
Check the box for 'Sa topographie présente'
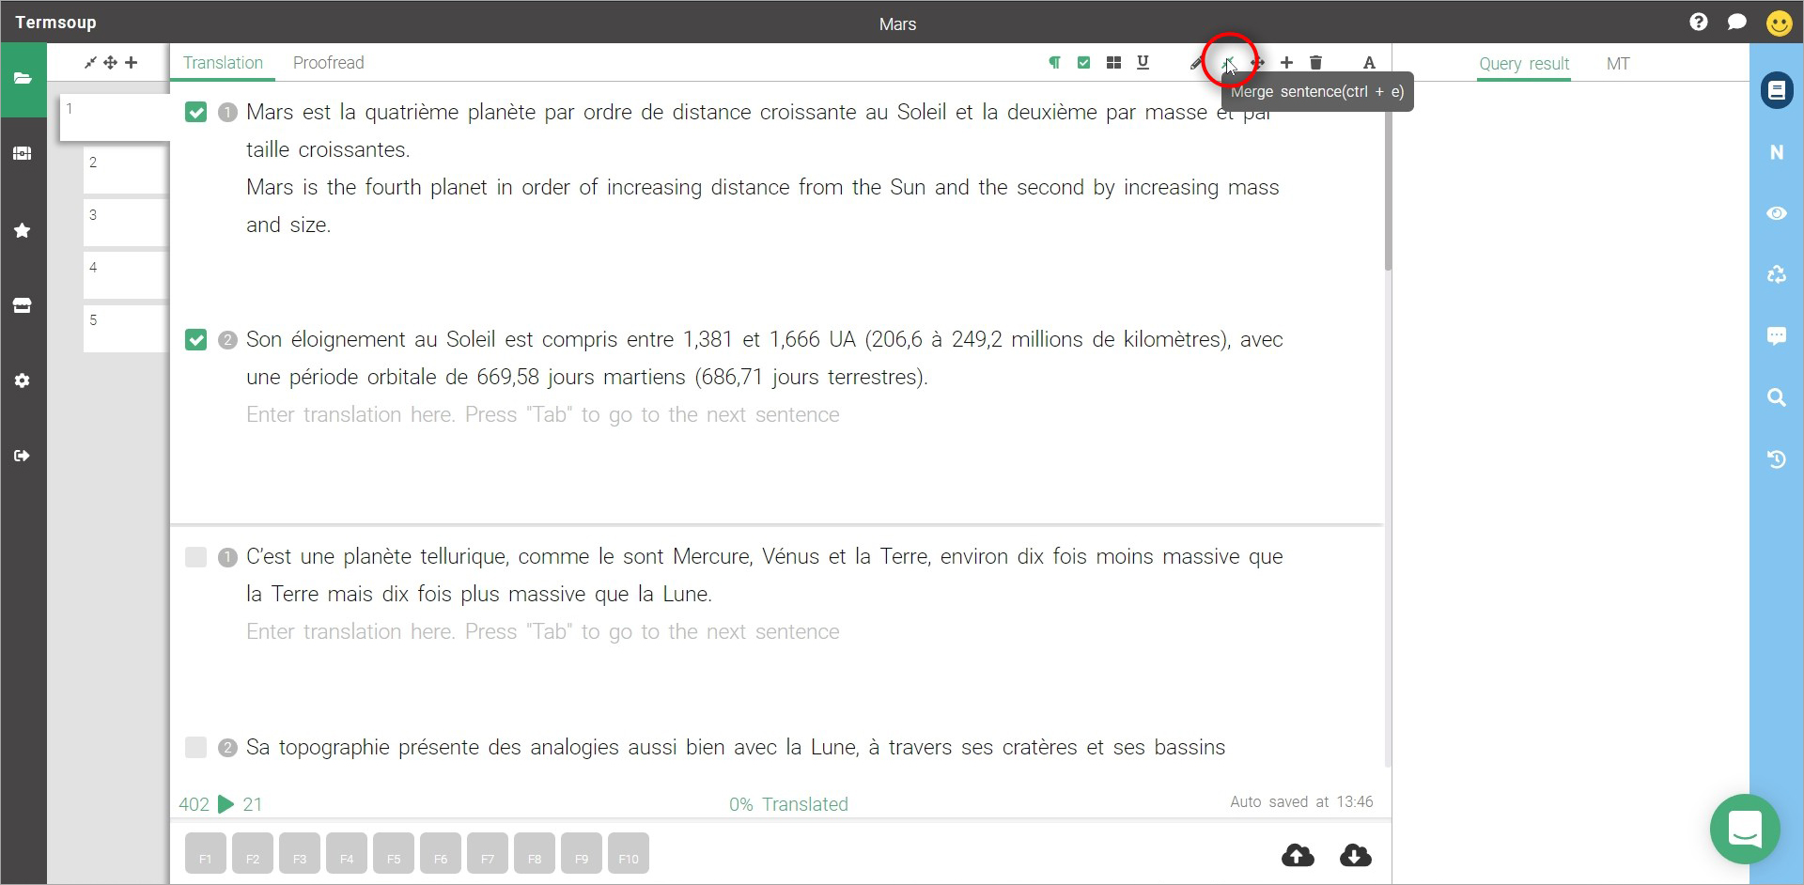[x=195, y=748]
